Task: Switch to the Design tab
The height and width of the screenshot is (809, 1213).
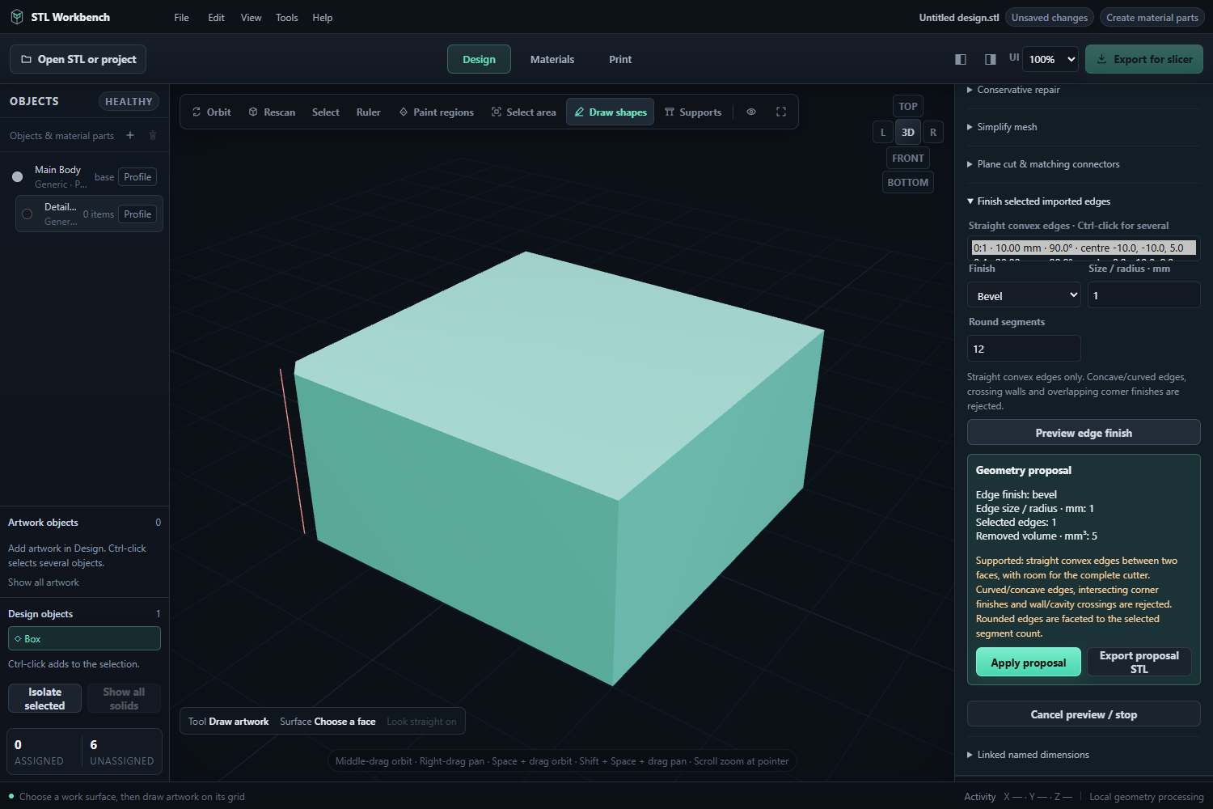Action: pos(479,59)
